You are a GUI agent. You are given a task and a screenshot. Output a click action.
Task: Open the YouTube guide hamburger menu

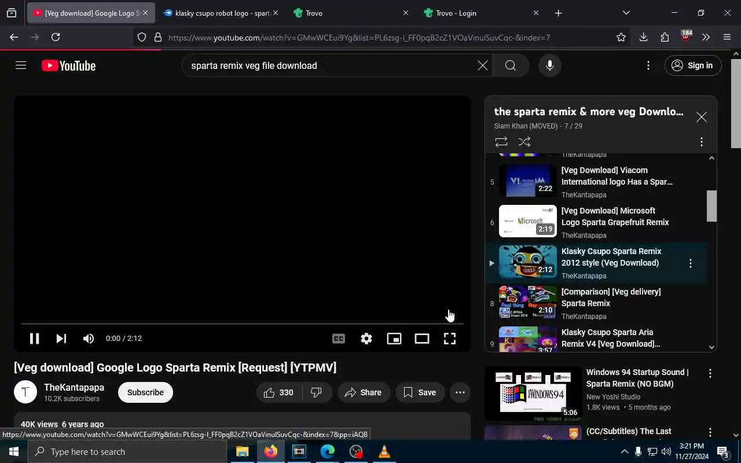pos(21,65)
